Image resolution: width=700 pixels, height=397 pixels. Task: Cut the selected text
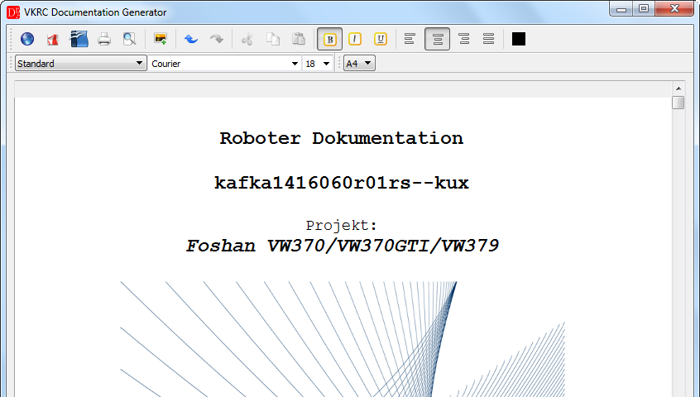tap(247, 39)
